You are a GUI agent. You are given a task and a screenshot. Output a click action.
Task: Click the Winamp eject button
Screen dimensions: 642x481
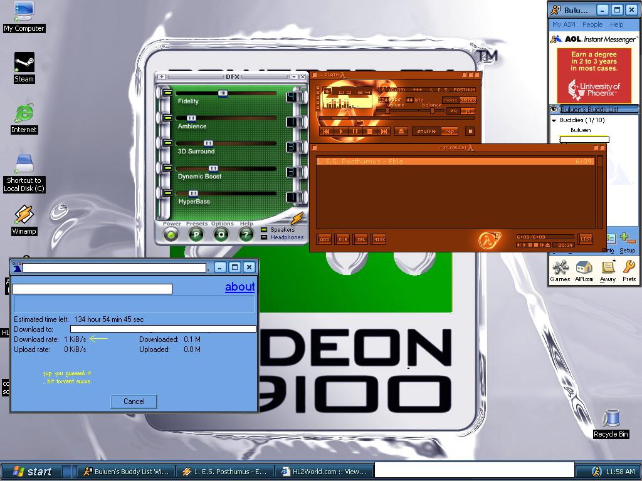point(401,132)
